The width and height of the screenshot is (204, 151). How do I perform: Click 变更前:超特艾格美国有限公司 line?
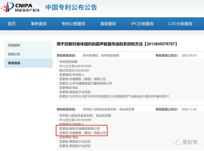click(x=80, y=129)
